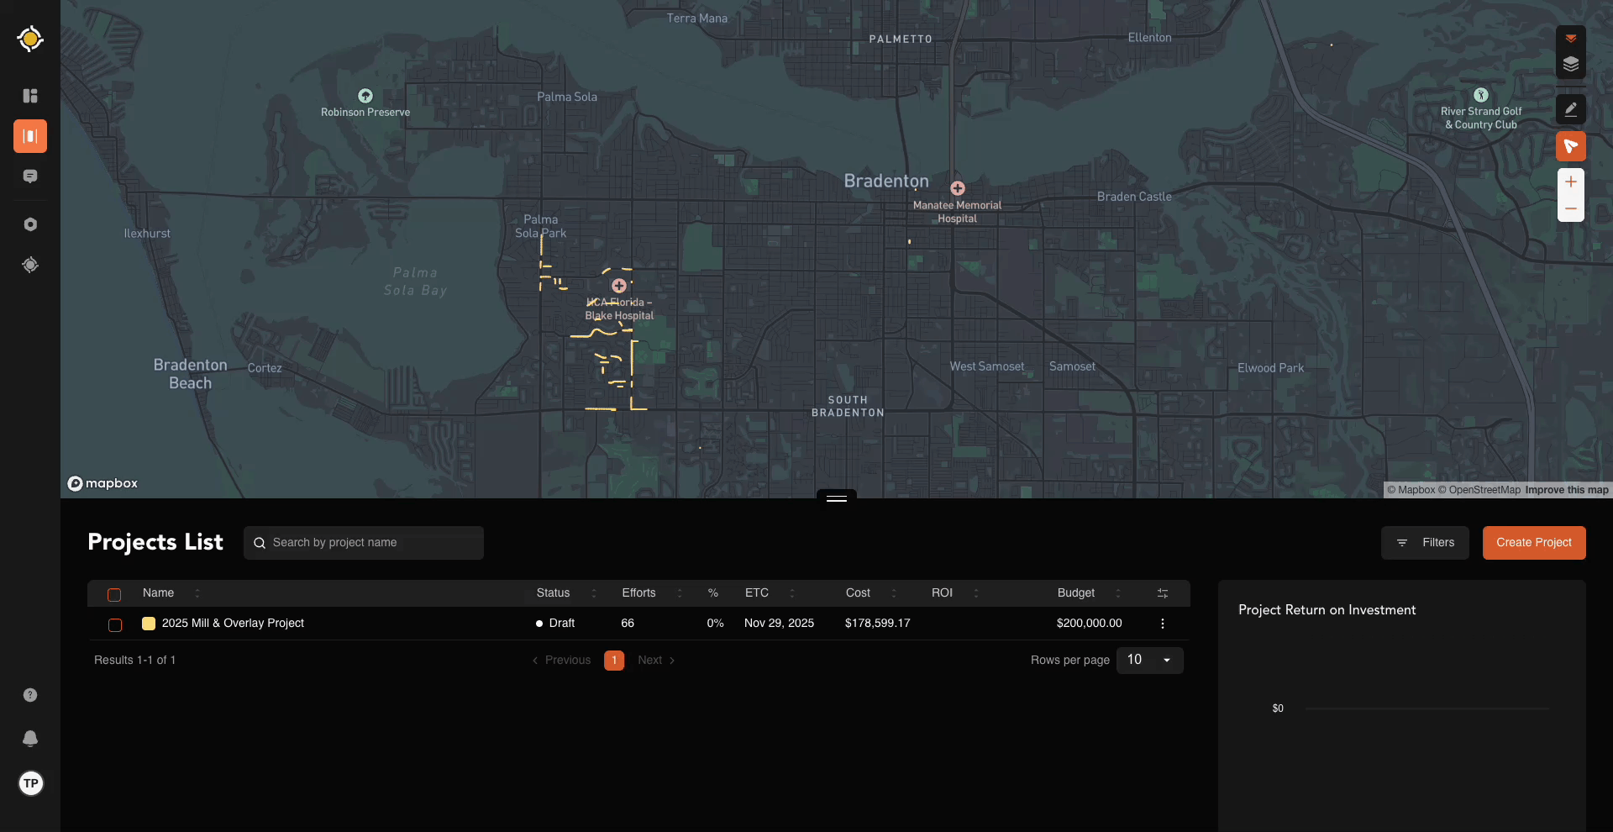The image size is (1613, 832).
Task: Click the yellow project color swatch
Action: [149, 624]
